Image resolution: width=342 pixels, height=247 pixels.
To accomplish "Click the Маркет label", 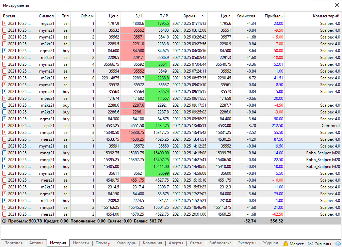I will point(296,244).
